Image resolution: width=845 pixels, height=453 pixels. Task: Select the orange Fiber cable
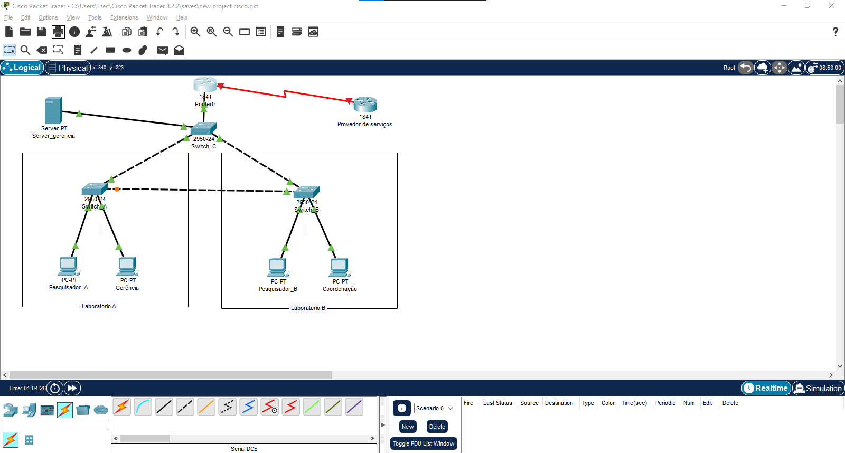pos(206,407)
